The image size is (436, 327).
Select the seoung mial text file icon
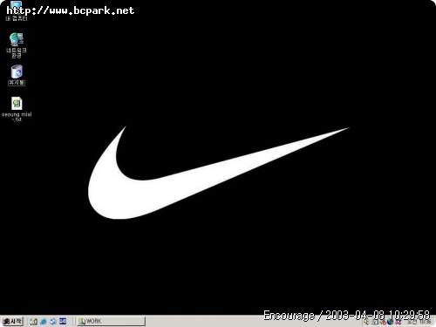coord(17,109)
